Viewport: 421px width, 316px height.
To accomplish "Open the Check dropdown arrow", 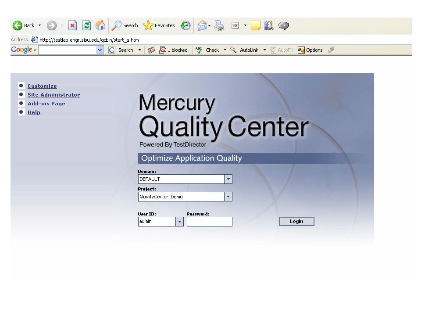I will pyautogui.click(x=225, y=50).
